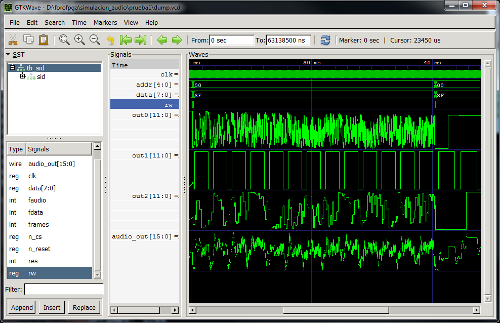The image size is (500, 323).
Task: Collapse the tb_sid tree node
Action: [x=13, y=67]
